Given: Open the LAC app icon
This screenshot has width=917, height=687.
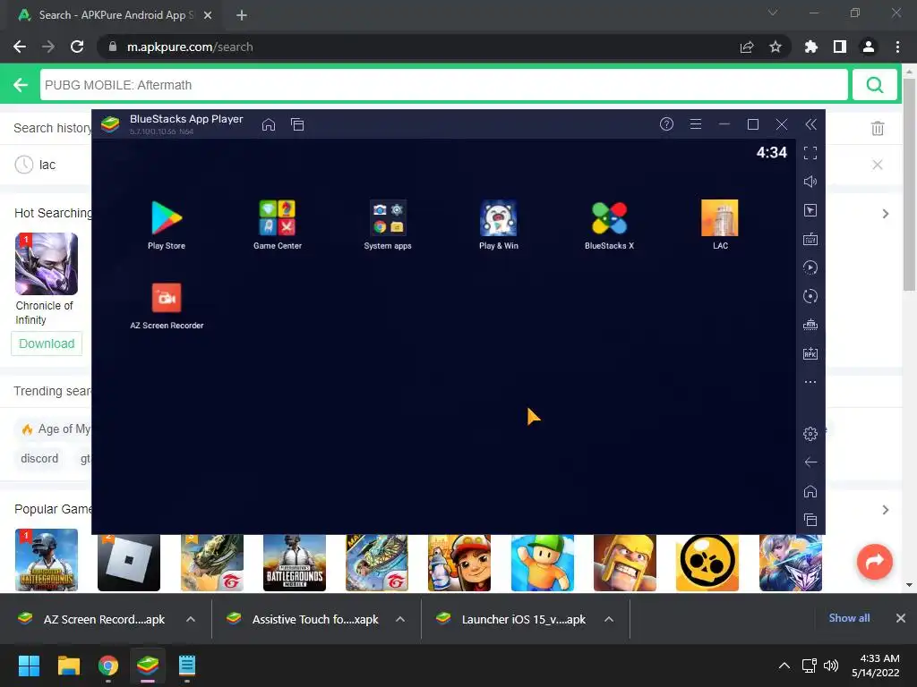Looking at the screenshot, I should point(720,218).
